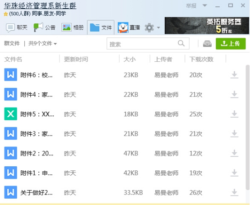Viewport: 250px width, 205px height.
Task: Click 易曼老师 in the 附件6 row
Action: pyautogui.click(x=167, y=75)
